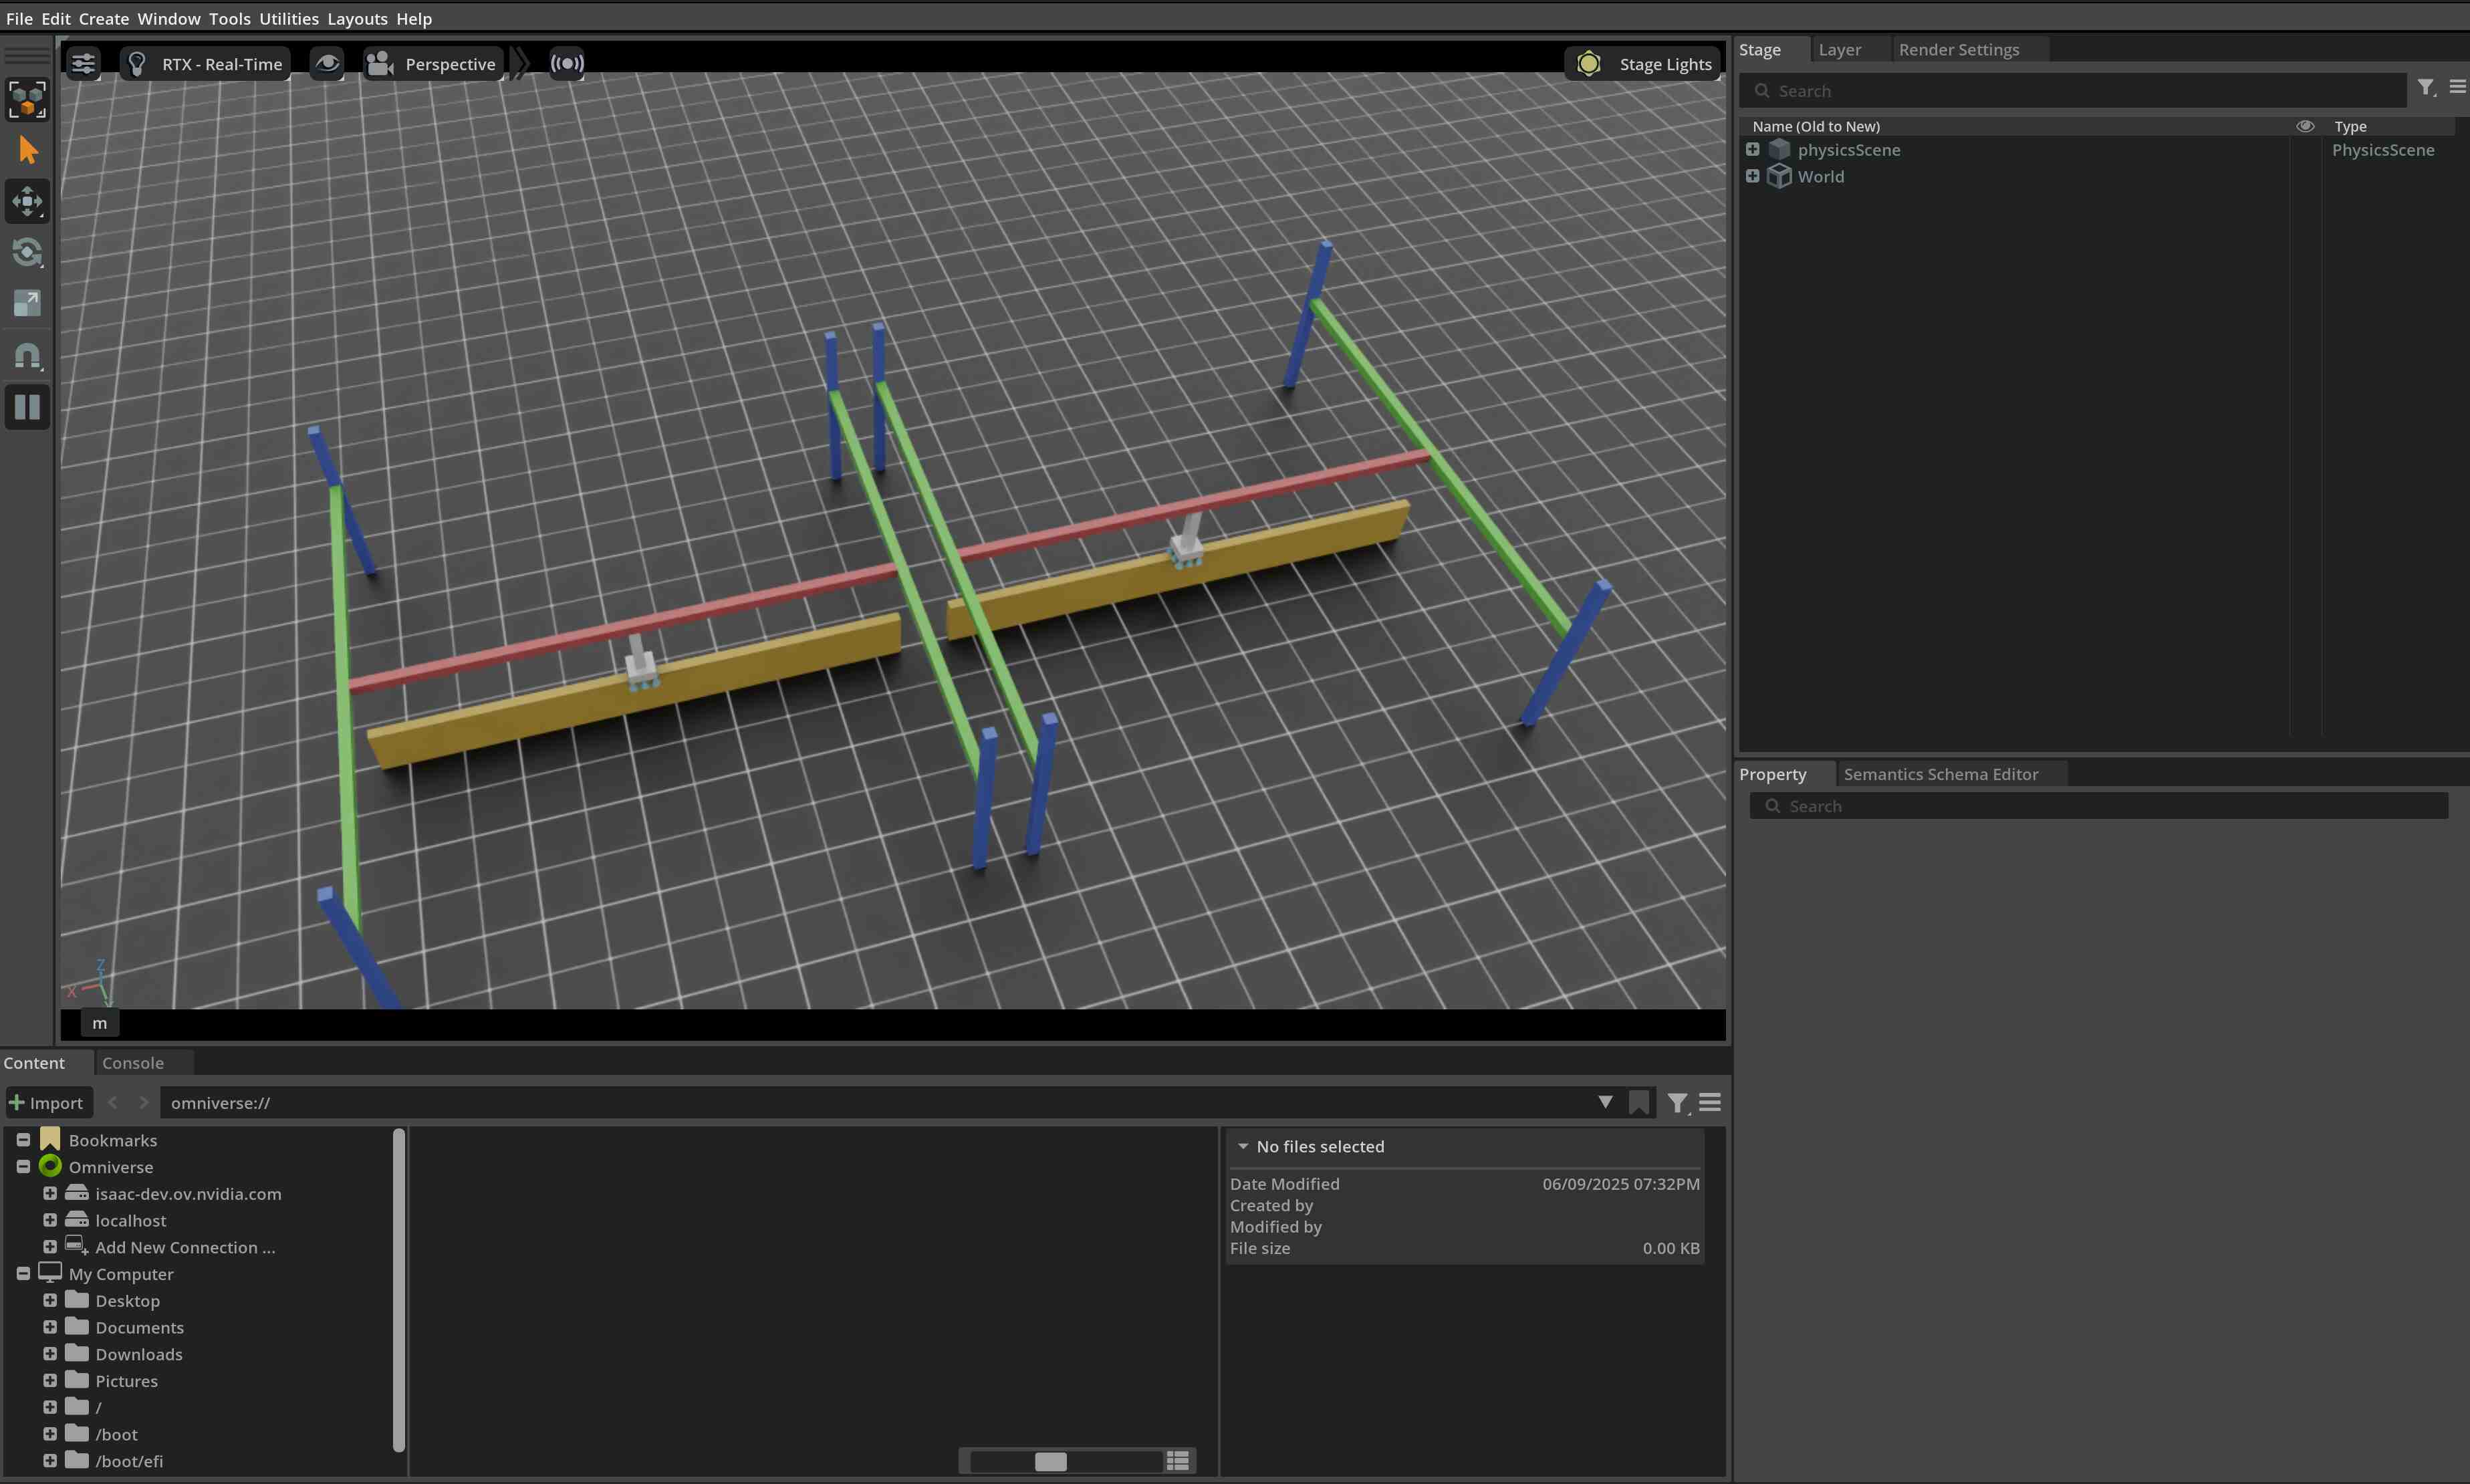The image size is (2470, 1484).
Task: Enable the Snap magnet tool
Action: click(x=27, y=356)
